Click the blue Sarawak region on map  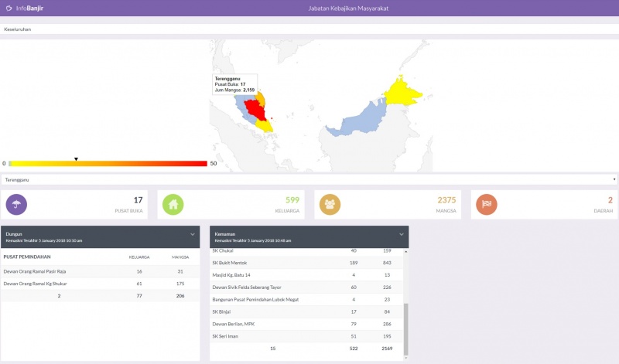tap(363, 118)
